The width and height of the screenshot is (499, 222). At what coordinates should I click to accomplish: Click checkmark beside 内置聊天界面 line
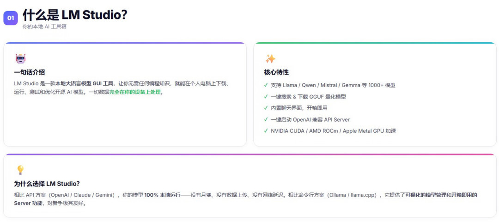[266, 108]
